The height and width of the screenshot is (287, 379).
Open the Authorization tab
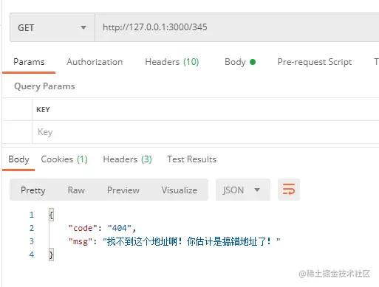point(95,62)
